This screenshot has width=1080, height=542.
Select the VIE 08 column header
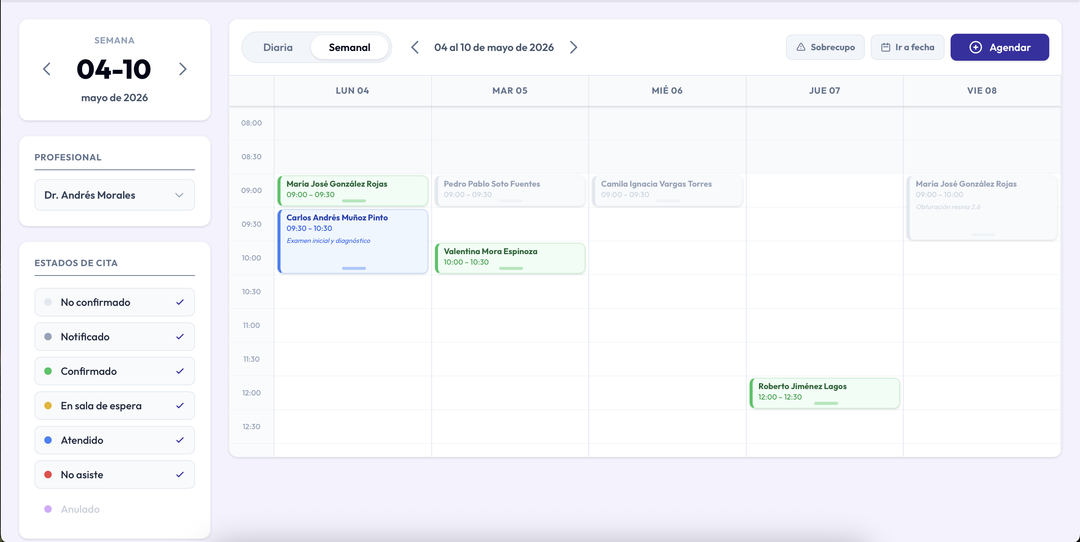[x=981, y=91]
